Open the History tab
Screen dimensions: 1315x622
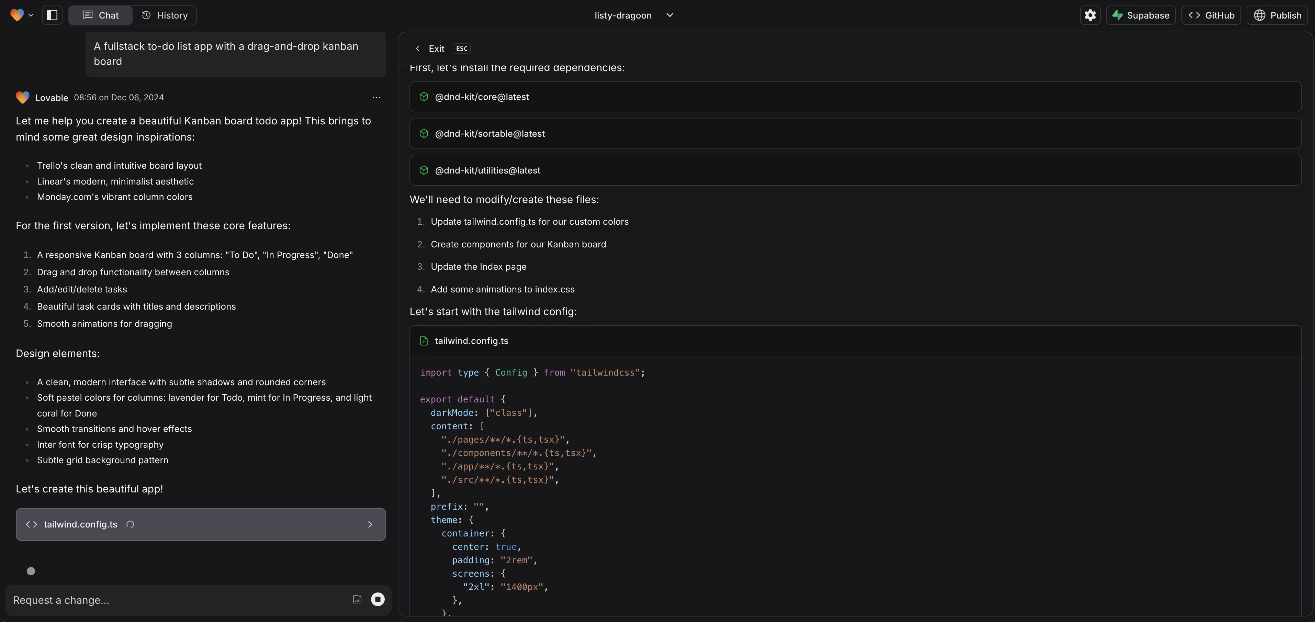pyautogui.click(x=164, y=15)
